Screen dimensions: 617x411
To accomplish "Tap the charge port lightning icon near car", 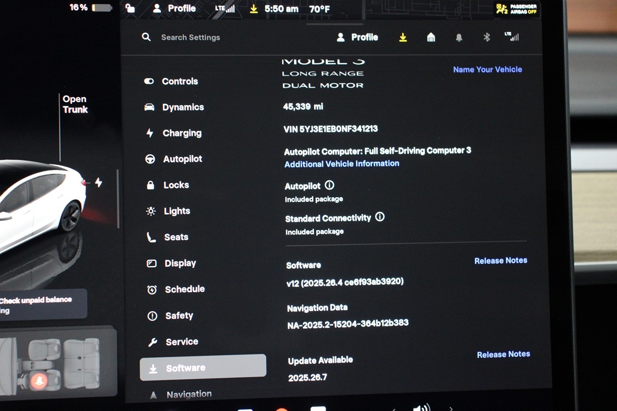I will (98, 182).
